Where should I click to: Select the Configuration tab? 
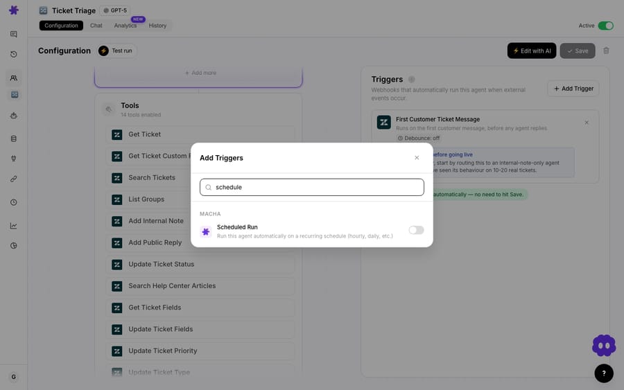click(x=61, y=26)
